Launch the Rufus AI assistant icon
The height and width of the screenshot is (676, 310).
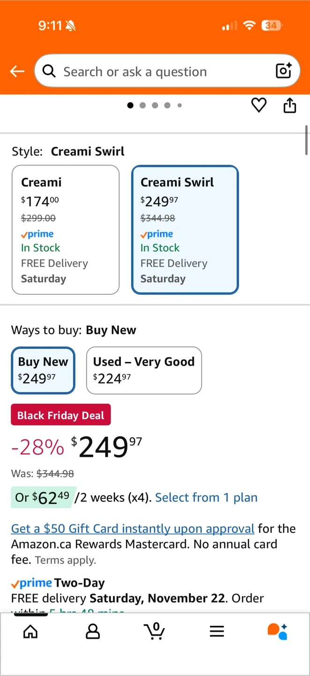tap(278, 631)
